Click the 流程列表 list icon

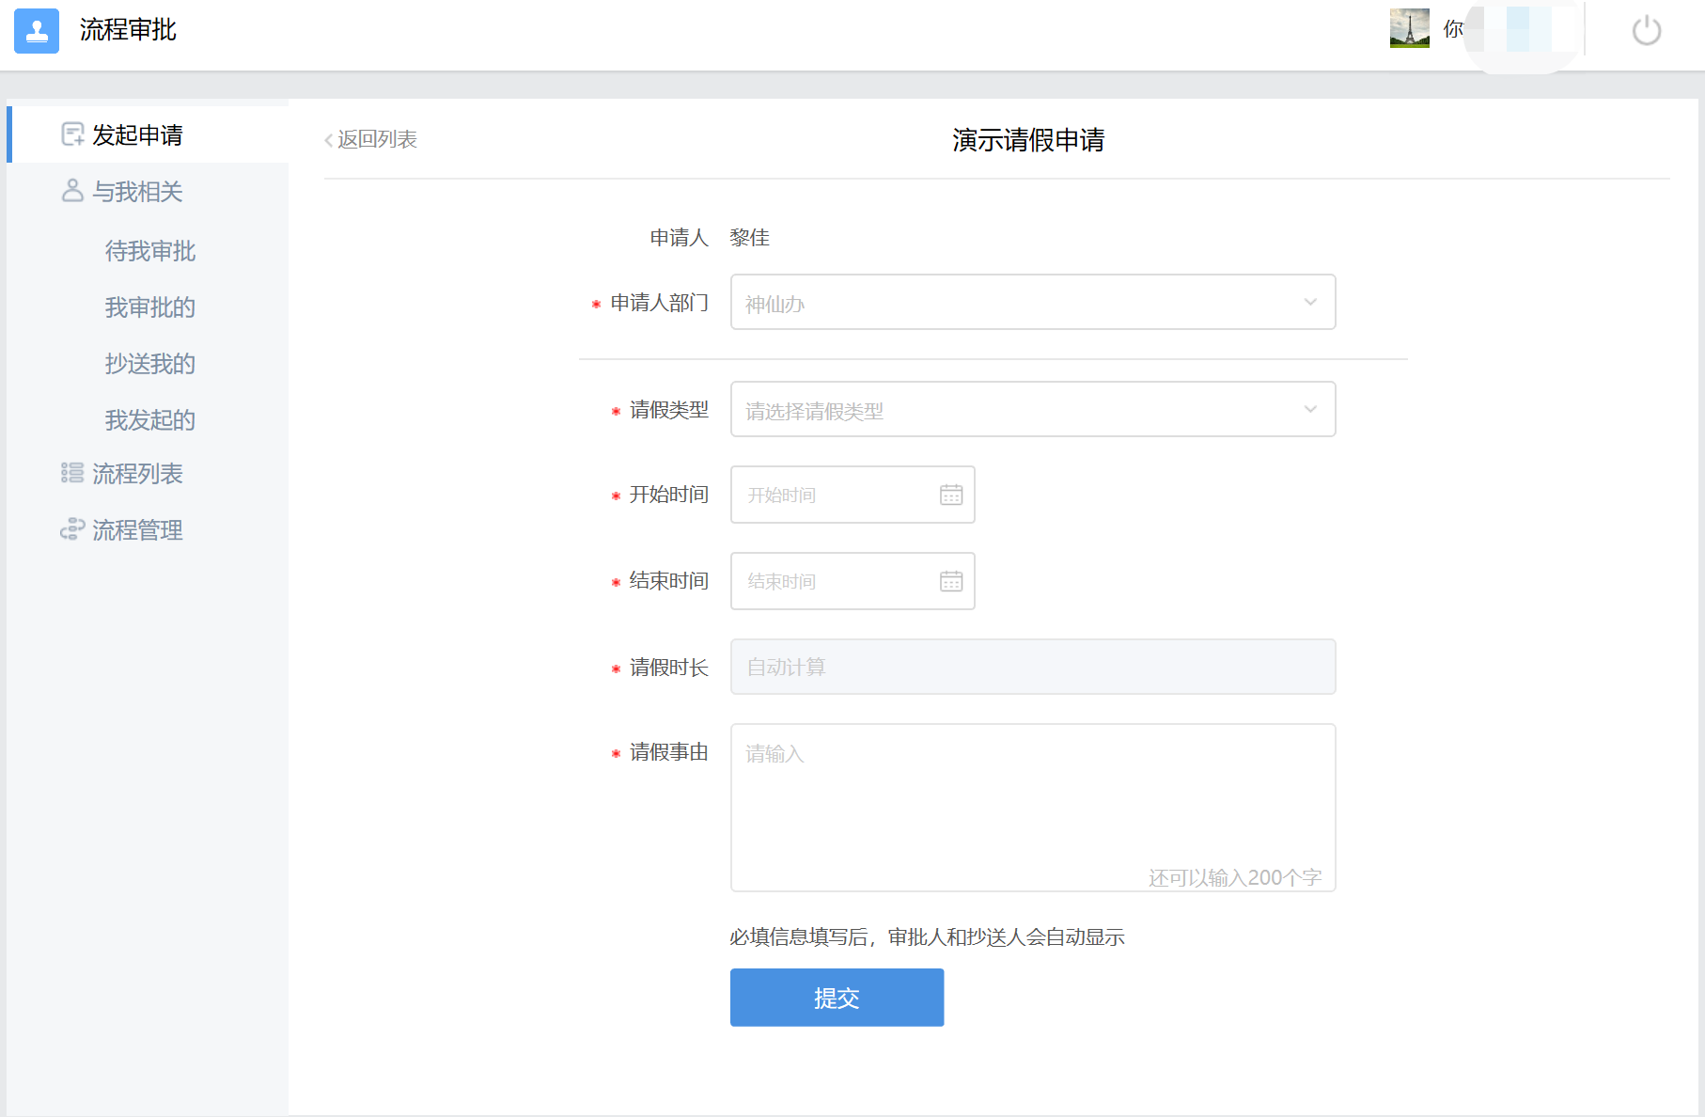click(72, 473)
